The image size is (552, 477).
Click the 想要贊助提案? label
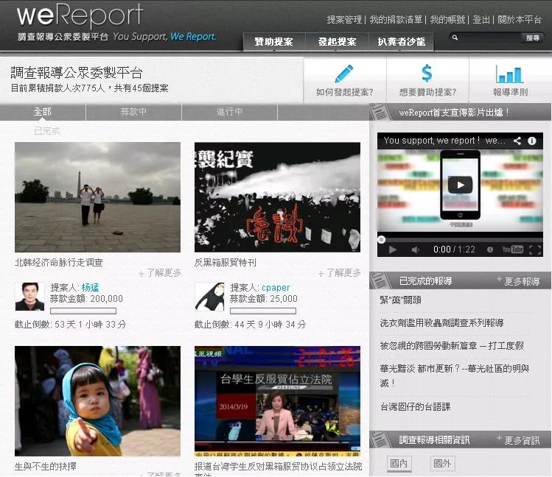(x=427, y=92)
